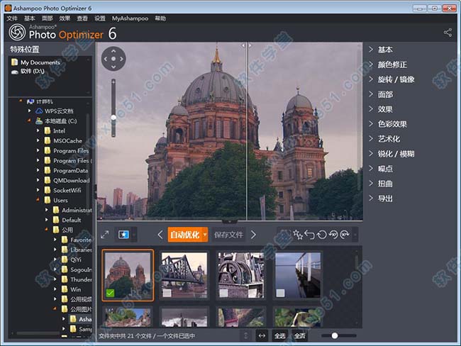Image resolution: width=461 pixels, height=346 pixels.
Task: Open the 效果 menu in the menu bar
Action: pyautogui.click(x=65, y=18)
